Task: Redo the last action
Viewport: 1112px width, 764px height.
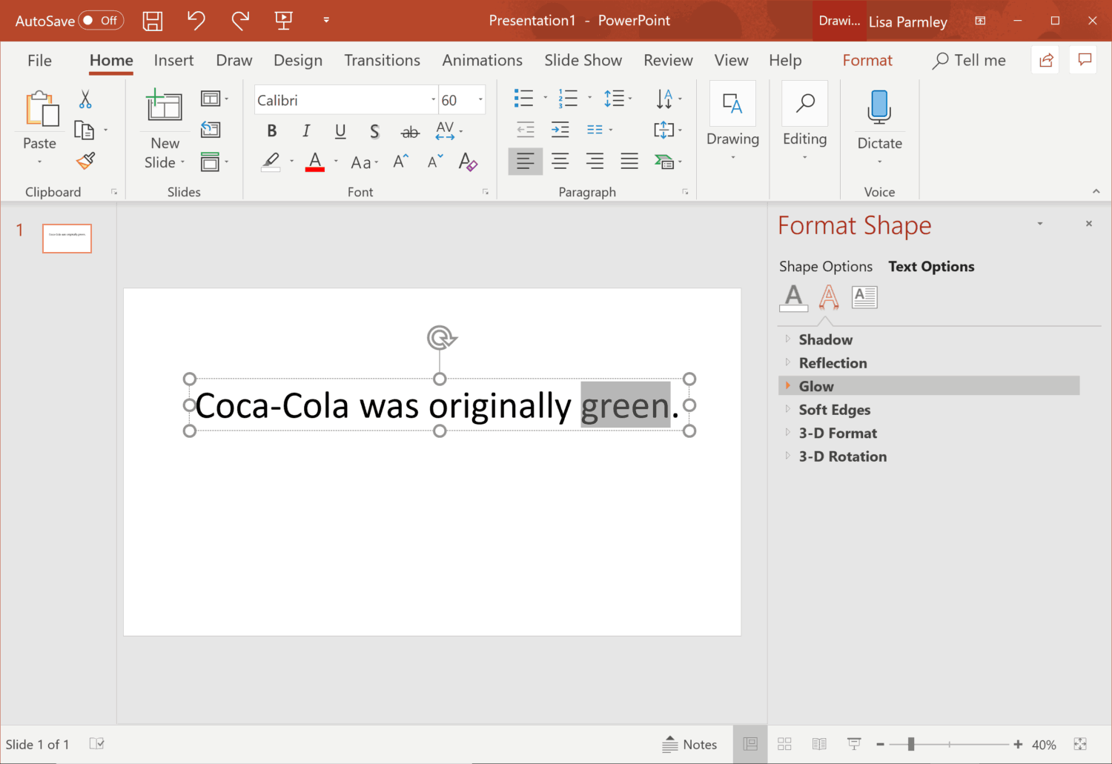Action: click(239, 20)
